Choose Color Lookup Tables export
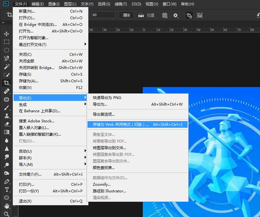Screen dimensions: 260x217 137,168
